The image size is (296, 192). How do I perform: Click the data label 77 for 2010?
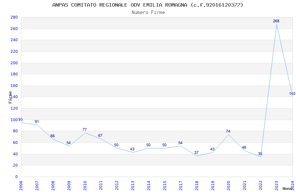tap(85, 130)
